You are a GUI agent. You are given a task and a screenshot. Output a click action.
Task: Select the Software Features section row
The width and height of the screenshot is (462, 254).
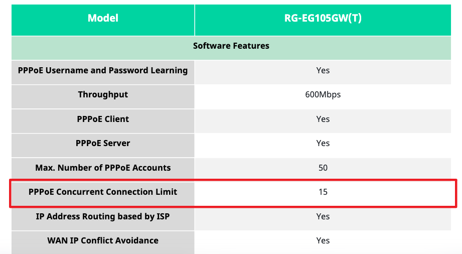coord(231,48)
